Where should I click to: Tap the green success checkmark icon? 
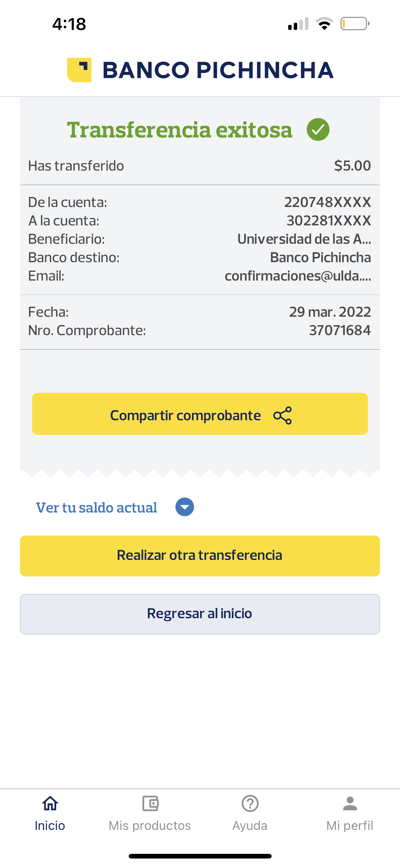click(x=318, y=129)
